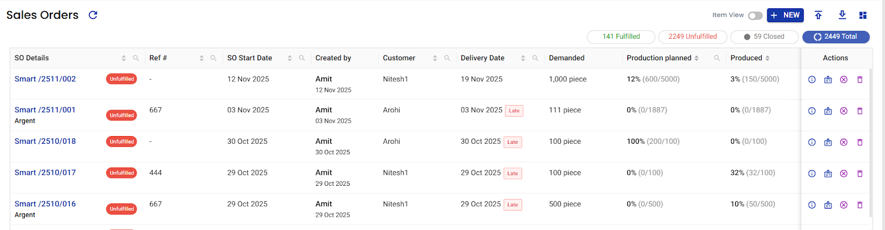
Task: Open search on Delivery Date column
Action: click(535, 58)
